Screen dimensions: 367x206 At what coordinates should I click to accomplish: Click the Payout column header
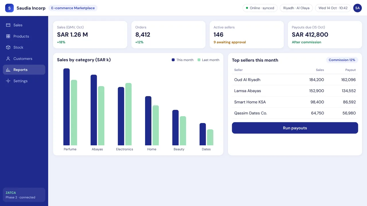[350, 70]
